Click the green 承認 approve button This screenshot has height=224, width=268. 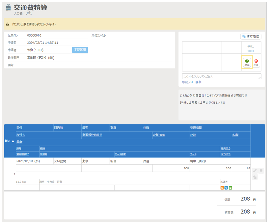coord(247,63)
